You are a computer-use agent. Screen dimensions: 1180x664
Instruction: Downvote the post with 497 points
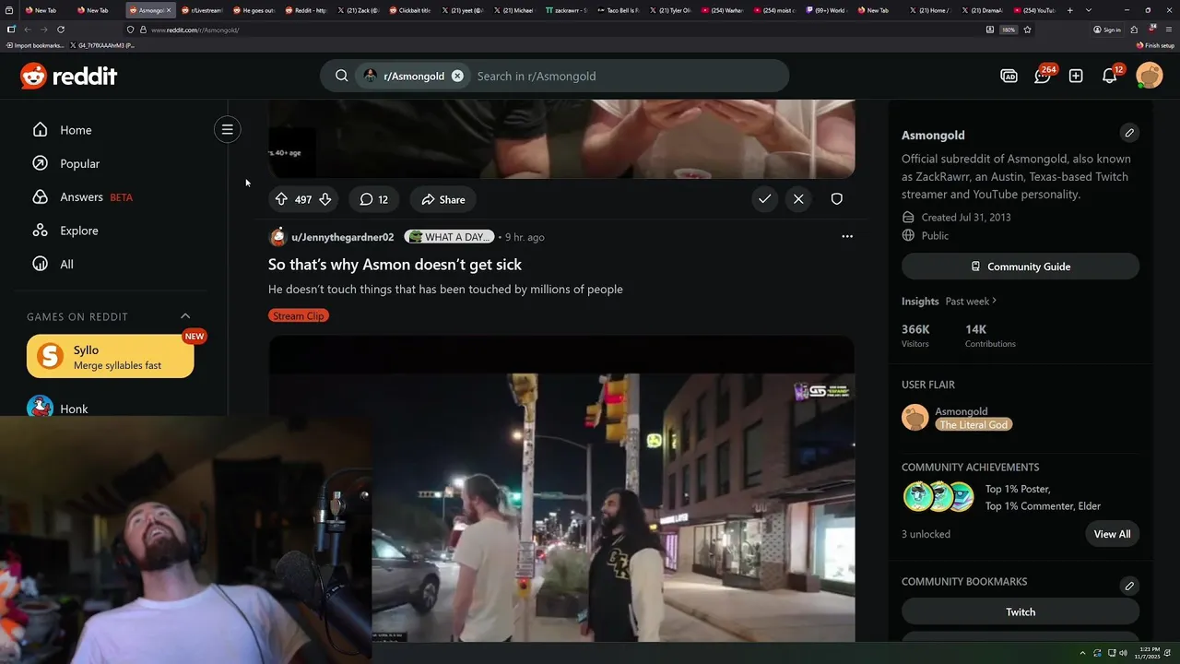pos(325,199)
